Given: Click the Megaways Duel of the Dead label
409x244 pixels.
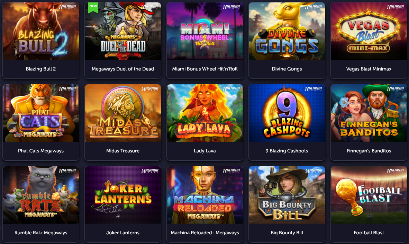Looking at the screenshot, I should tap(122, 69).
